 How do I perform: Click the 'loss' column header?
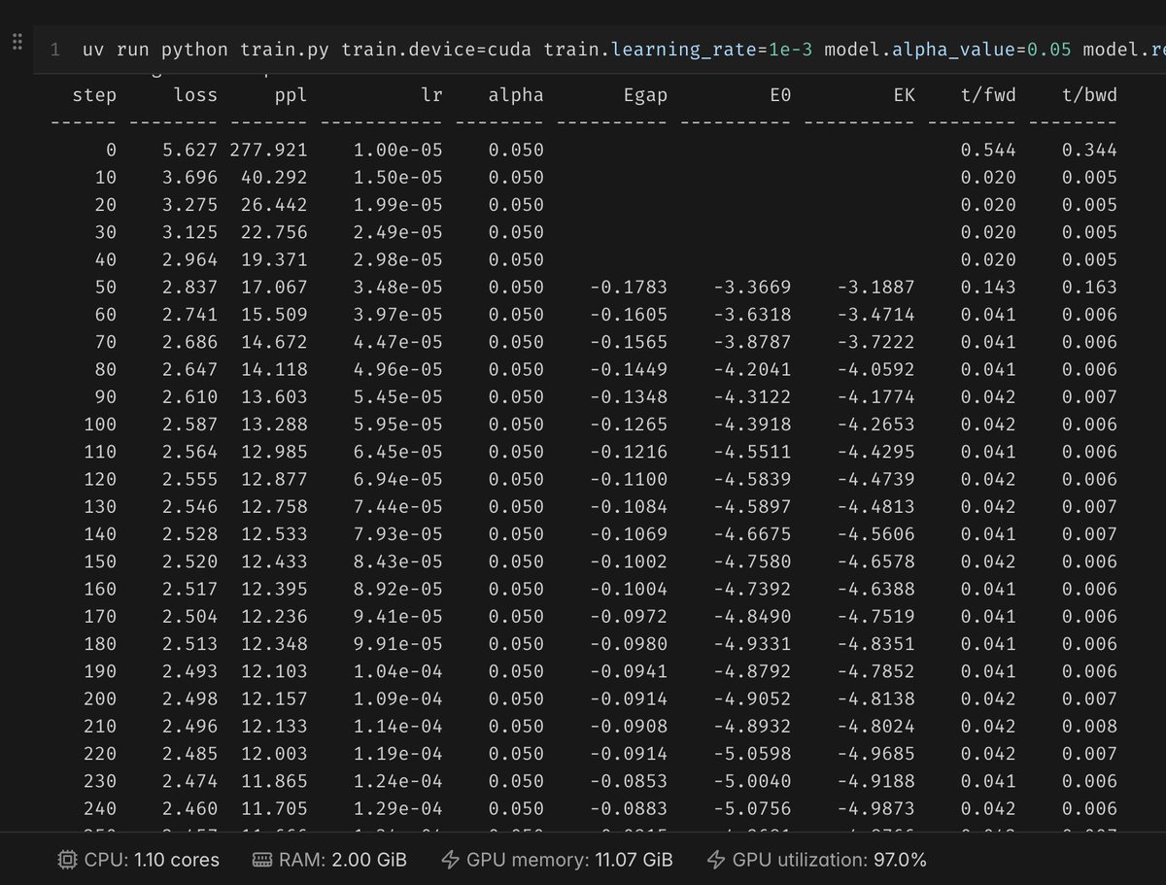coord(195,95)
